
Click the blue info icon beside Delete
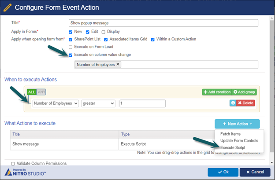pyautogui.click(x=233, y=103)
